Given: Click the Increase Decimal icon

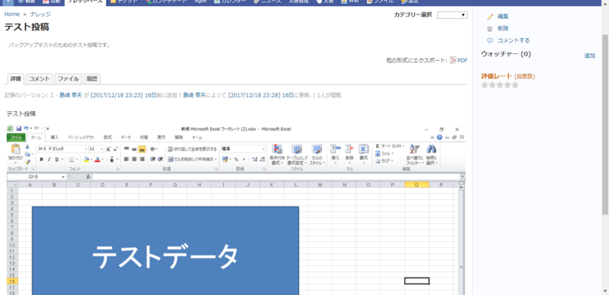Looking at the screenshot, I should pos(255,159).
